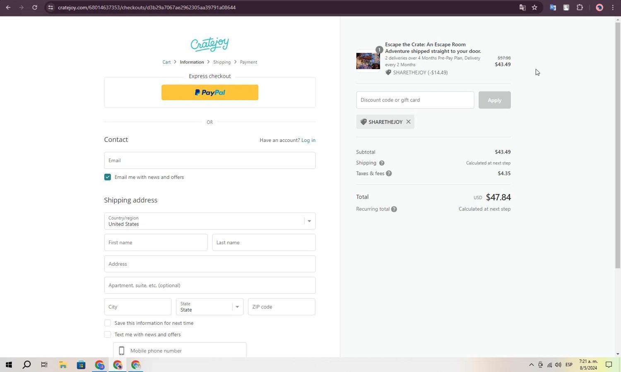This screenshot has width=621, height=372.
Task: Open the Country/region dropdown
Action: pyautogui.click(x=209, y=221)
